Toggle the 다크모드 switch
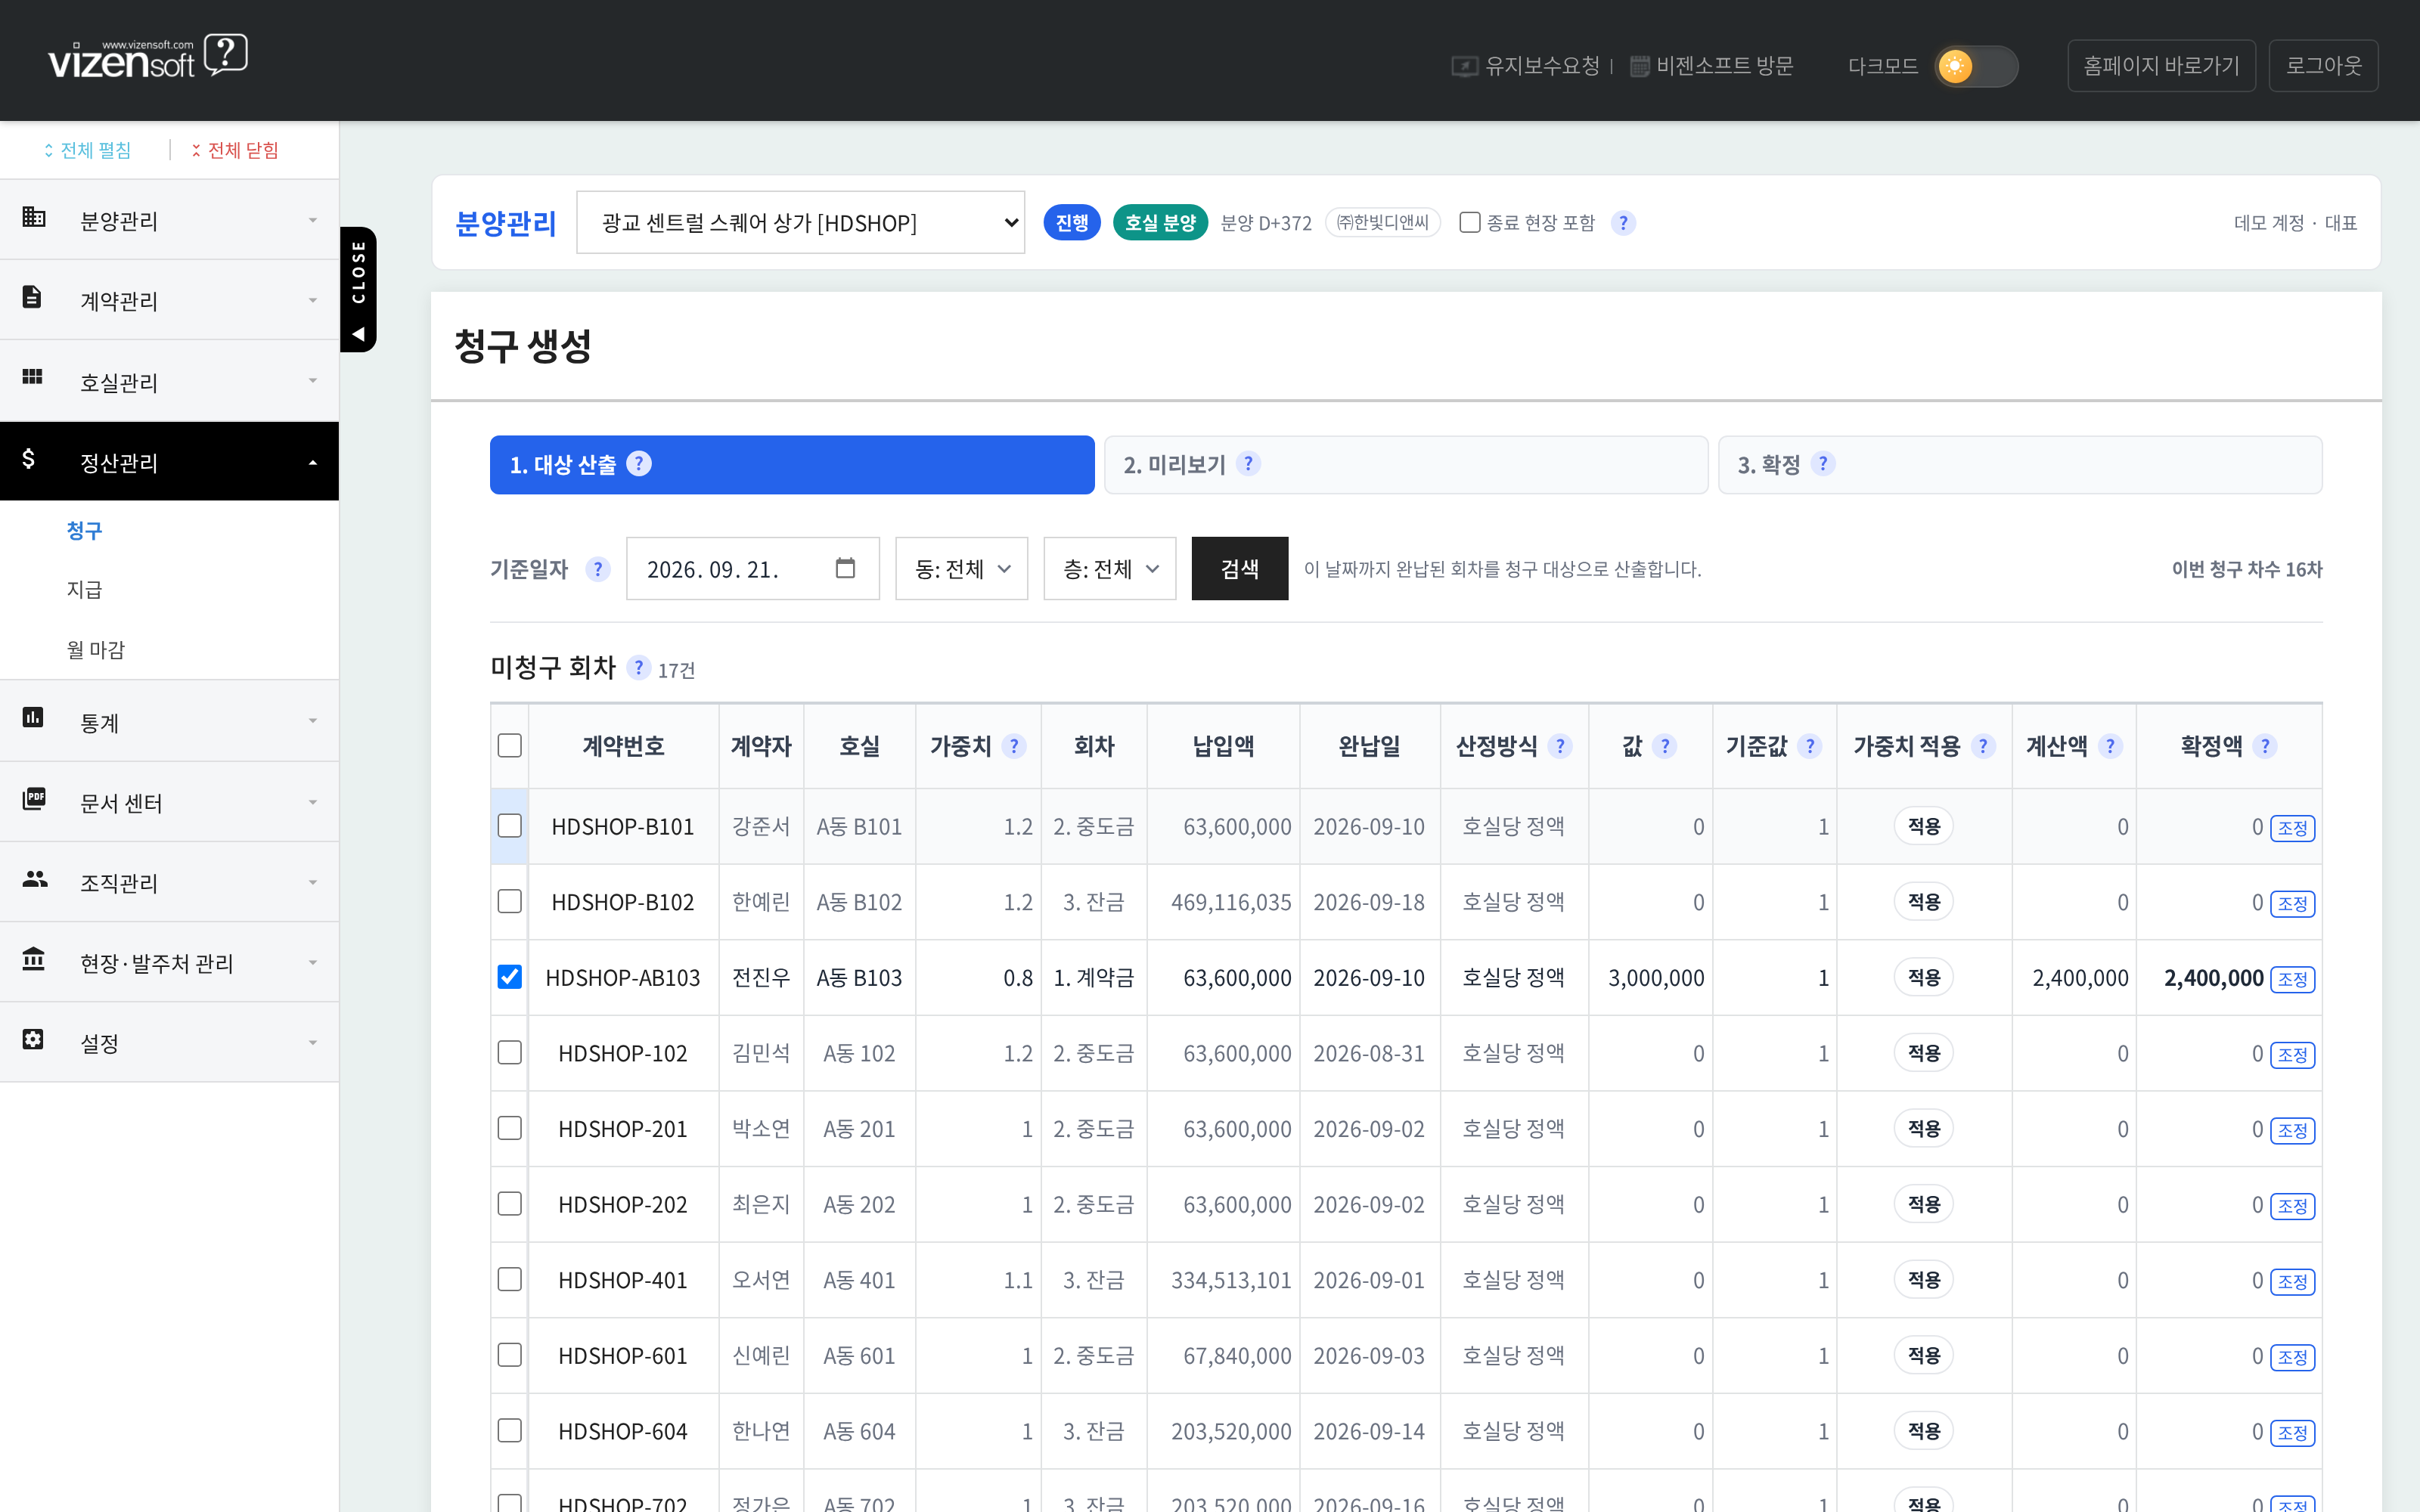The height and width of the screenshot is (1512, 2420). point(1976,66)
